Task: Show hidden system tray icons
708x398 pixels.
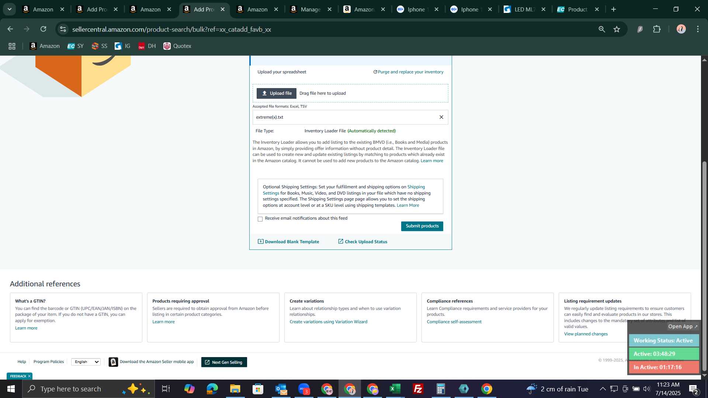Action: tap(603, 389)
